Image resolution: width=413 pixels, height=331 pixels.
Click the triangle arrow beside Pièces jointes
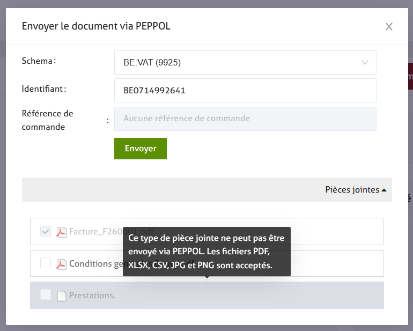(384, 190)
